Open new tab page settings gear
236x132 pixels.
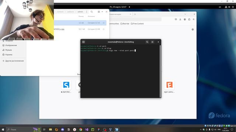tap(192, 29)
